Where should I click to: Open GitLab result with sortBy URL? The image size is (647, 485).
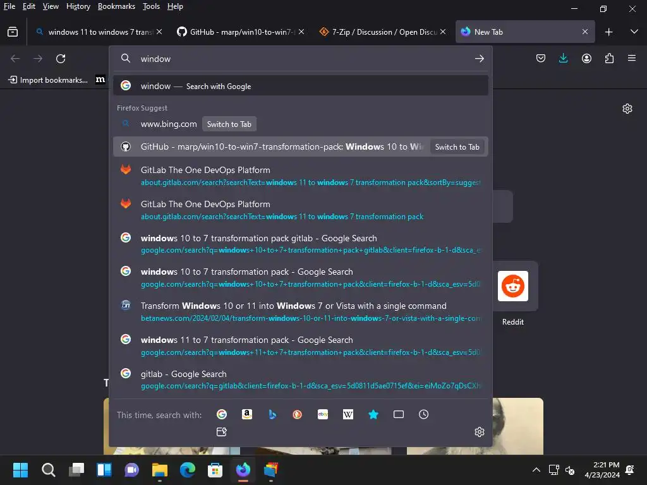[x=300, y=176]
